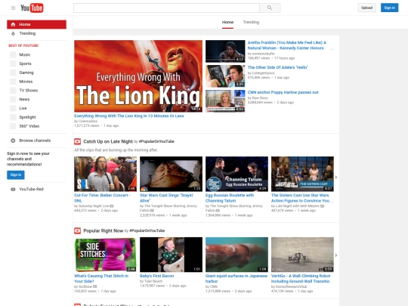Click the Catch Up on Late Night playlist icon
The width and height of the screenshot is (408, 306).
pyautogui.click(x=77, y=141)
